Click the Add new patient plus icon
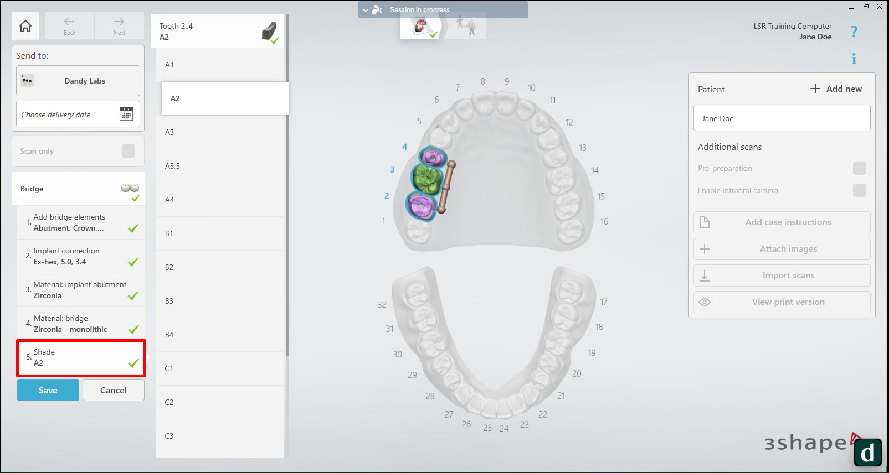Image resolution: width=889 pixels, height=473 pixels. 815,89
